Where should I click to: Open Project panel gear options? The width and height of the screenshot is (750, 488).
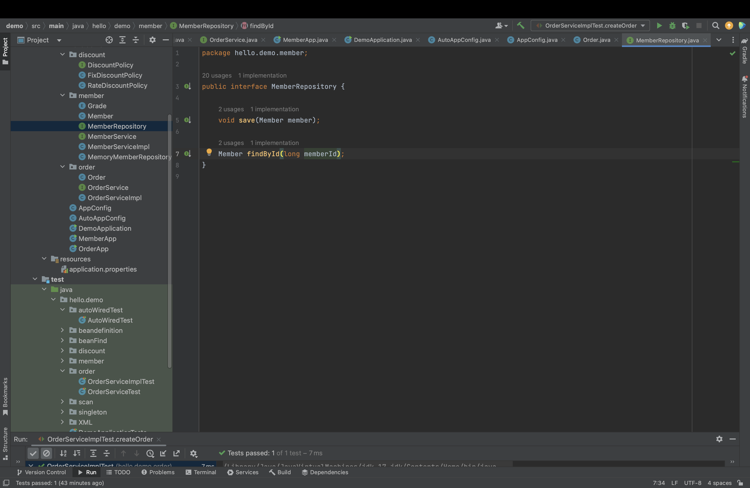153,40
